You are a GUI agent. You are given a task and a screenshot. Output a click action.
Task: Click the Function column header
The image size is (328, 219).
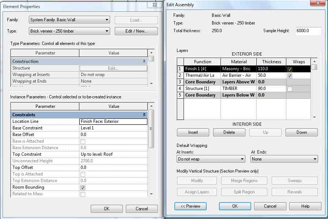[202, 62]
